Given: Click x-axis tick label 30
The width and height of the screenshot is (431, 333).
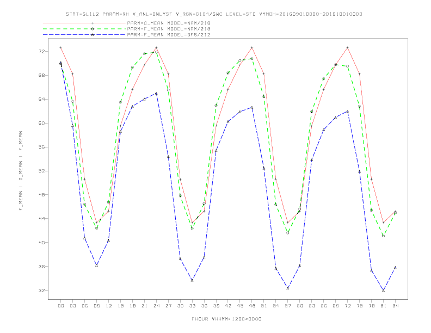Looking at the screenshot, I should tap(180, 306).
